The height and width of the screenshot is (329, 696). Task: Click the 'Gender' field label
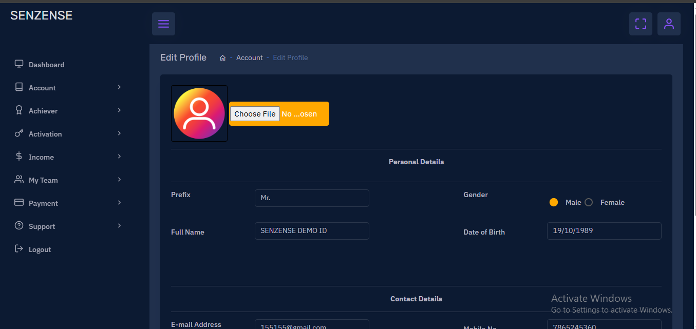(476, 195)
